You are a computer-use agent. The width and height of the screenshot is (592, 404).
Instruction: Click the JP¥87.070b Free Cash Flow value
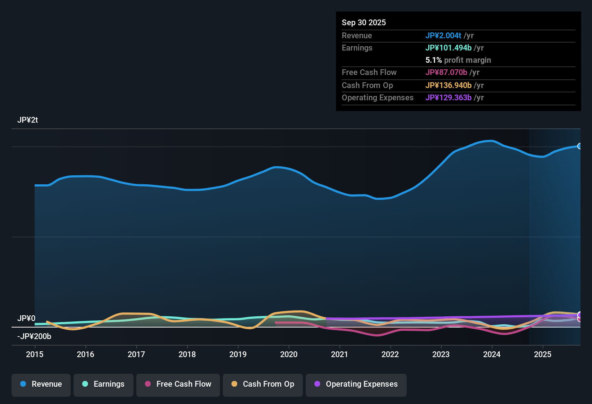(x=446, y=73)
